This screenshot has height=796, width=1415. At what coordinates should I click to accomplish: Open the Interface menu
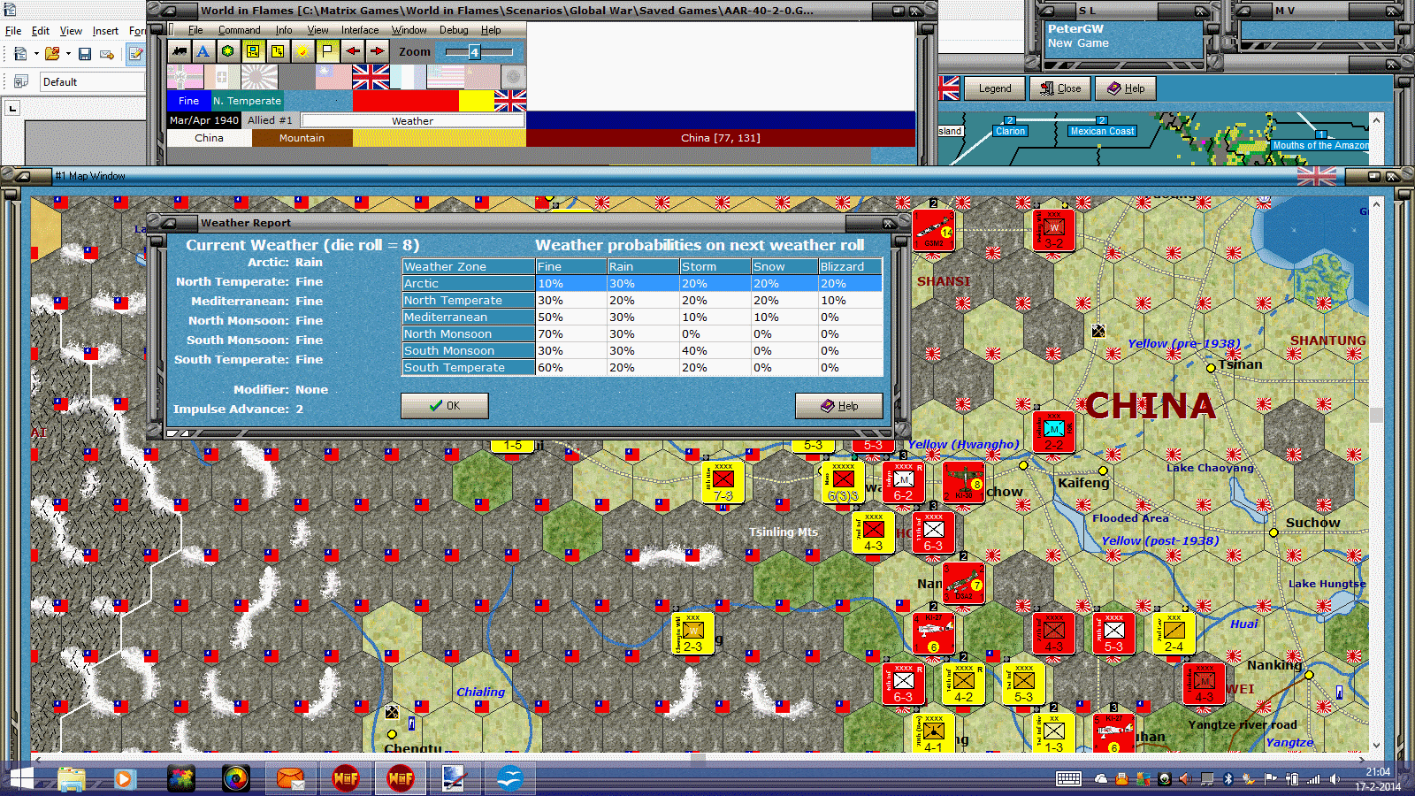click(360, 30)
